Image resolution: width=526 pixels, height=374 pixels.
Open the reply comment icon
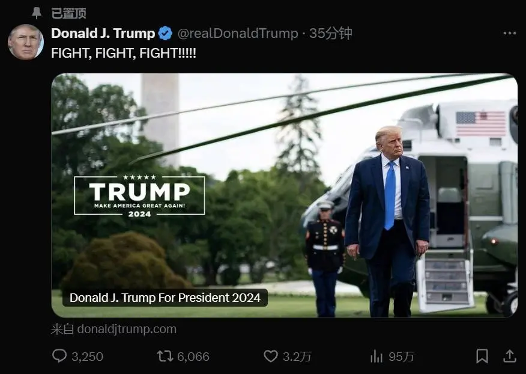59,356
